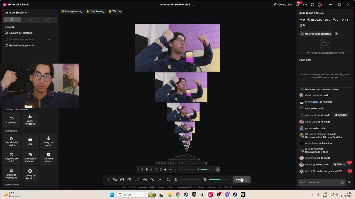
Task: Open Juego en equipo
Action: coord(49,141)
